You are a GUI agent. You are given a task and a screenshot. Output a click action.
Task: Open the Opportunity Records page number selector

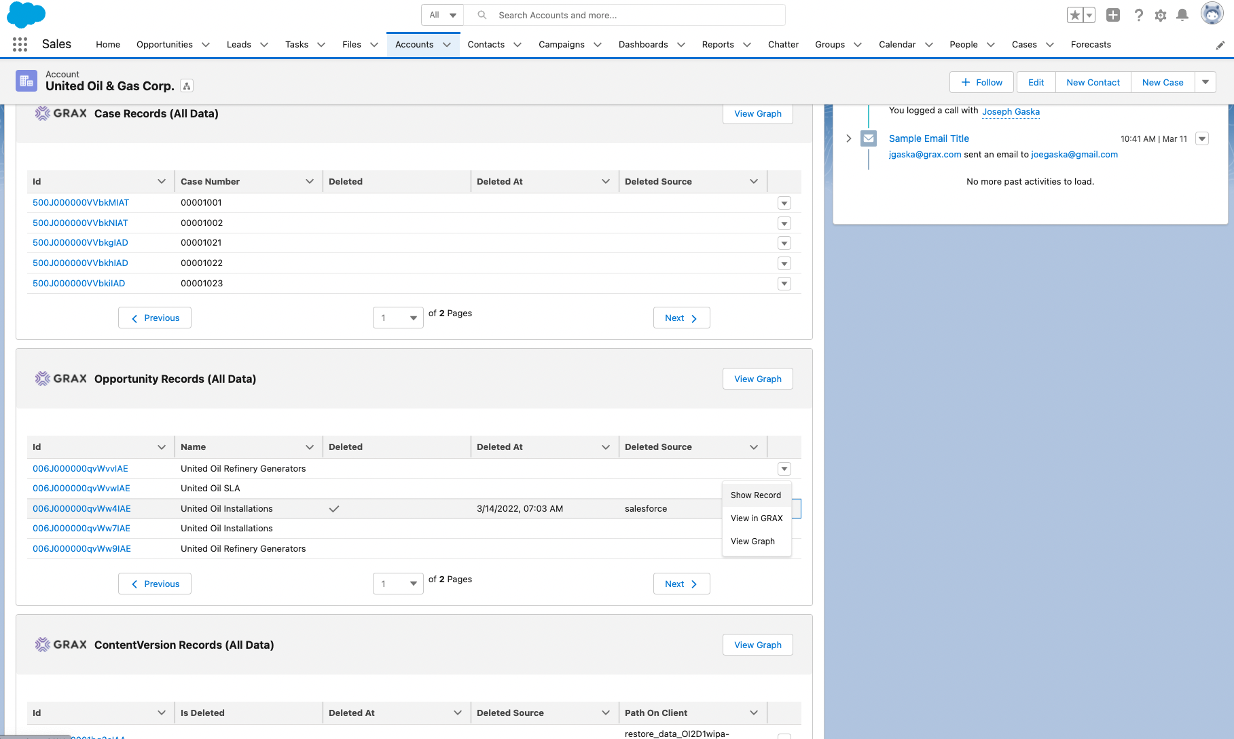[x=399, y=584]
